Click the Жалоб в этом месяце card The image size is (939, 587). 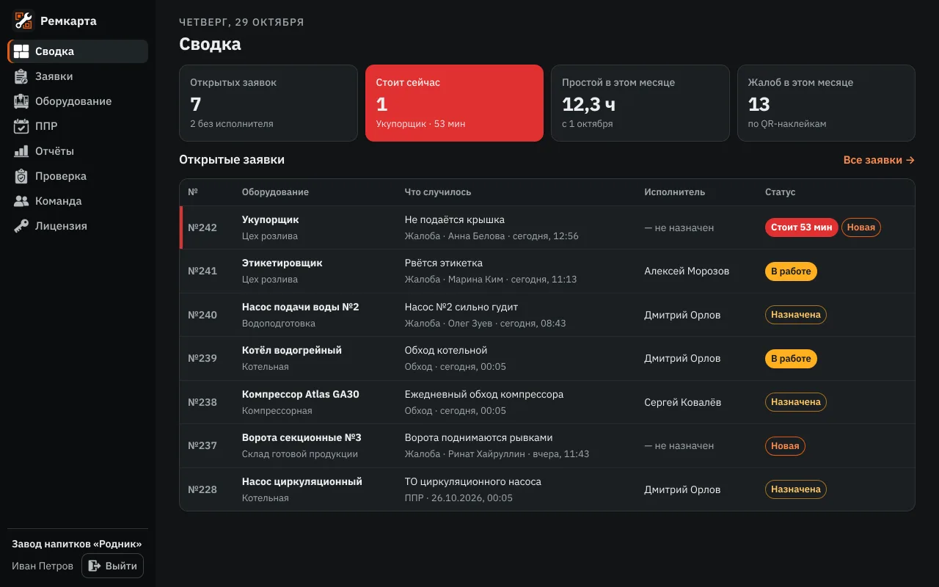[826, 103]
